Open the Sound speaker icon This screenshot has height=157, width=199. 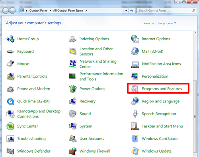(x=72, y=114)
